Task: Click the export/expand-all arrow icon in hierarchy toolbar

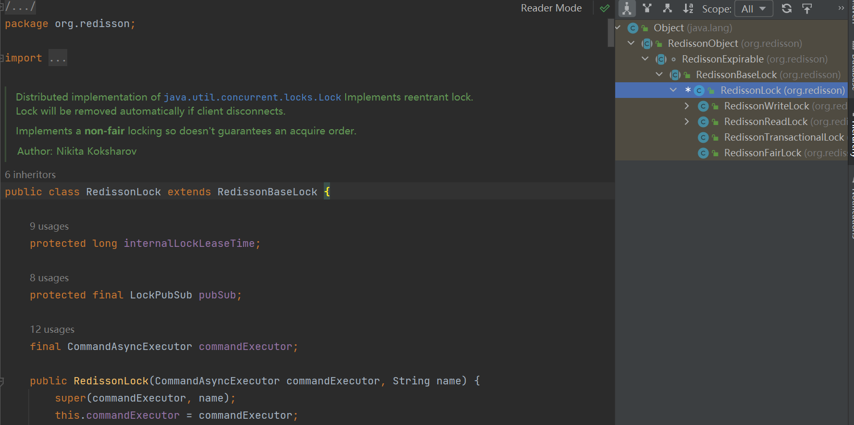Action: pos(807,8)
